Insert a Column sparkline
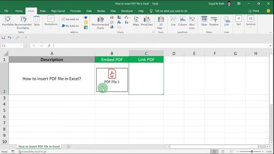Viewport: 274px width, 154px height. [182, 21]
